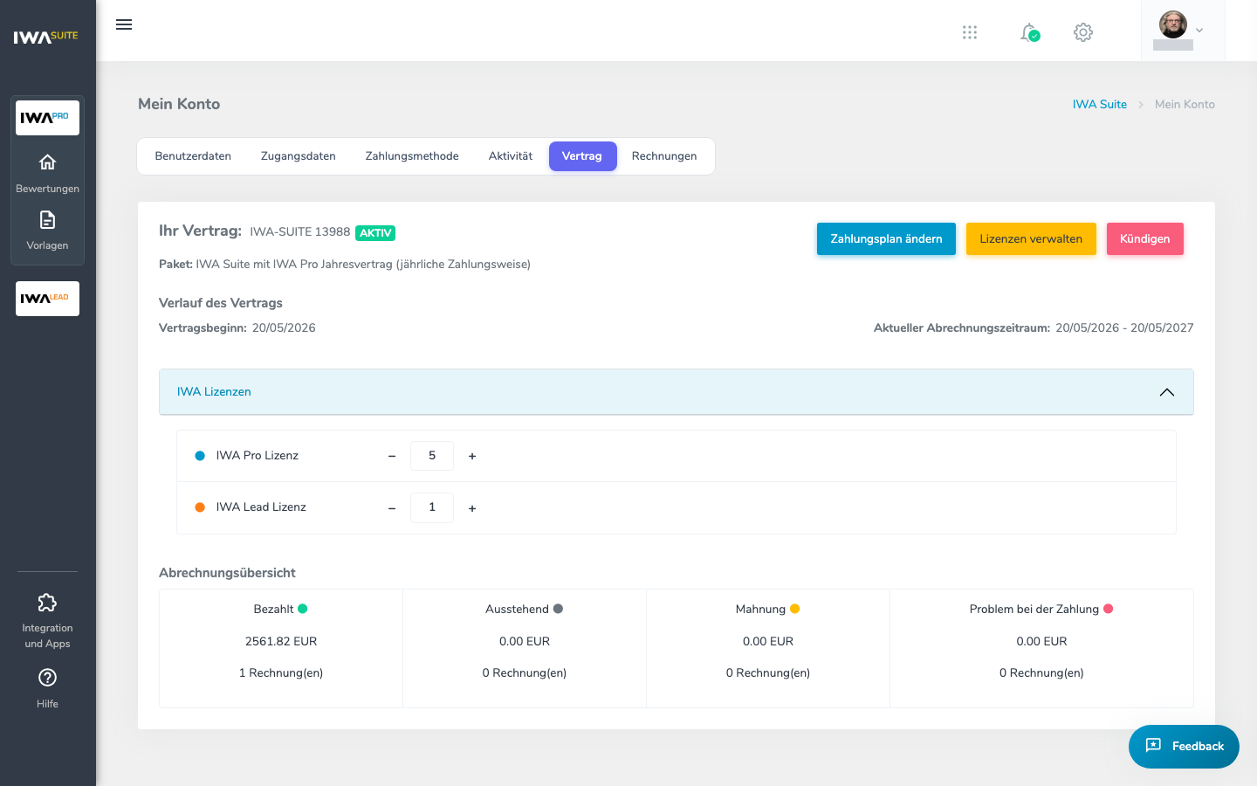Expand the user account dropdown arrow
Screen dimensions: 1257x786
tap(1199, 31)
